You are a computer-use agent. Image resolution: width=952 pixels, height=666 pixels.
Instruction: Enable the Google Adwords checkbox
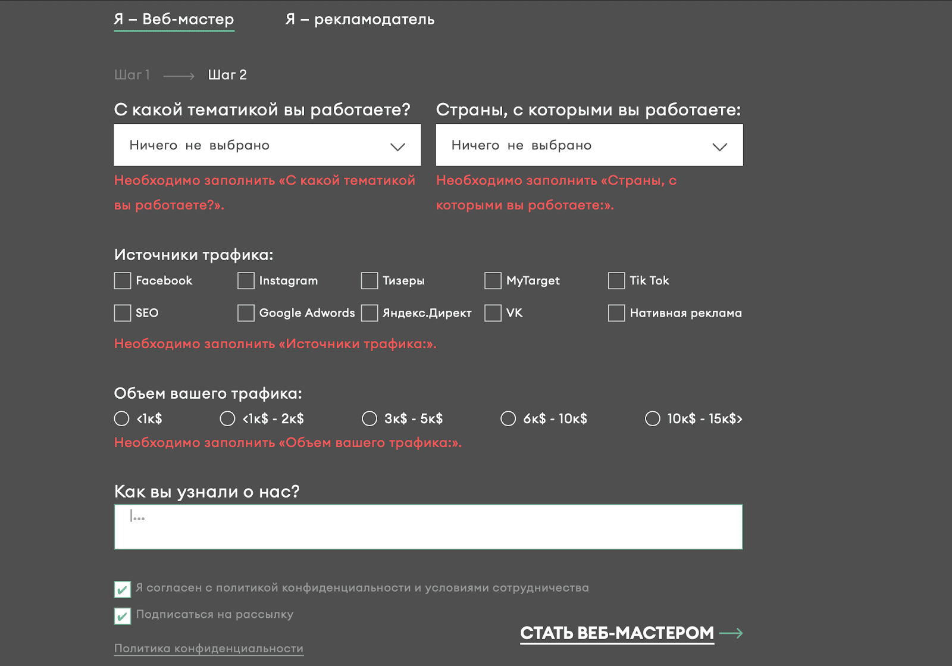click(246, 312)
